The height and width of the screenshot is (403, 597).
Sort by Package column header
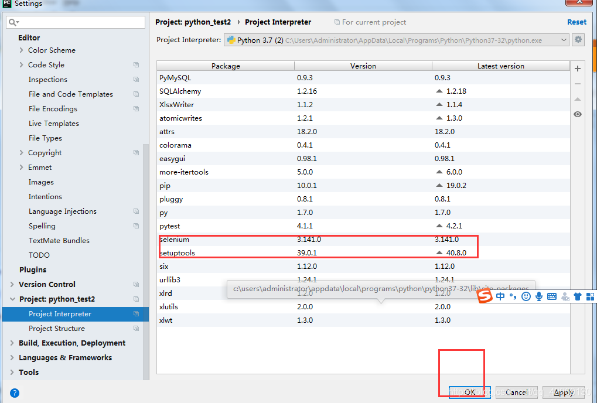point(226,66)
